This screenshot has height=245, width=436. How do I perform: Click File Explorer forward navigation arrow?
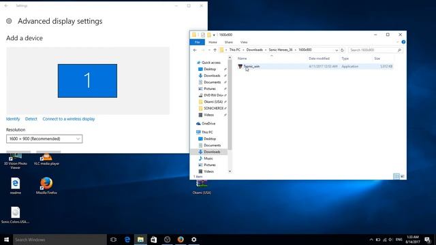[x=203, y=50]
